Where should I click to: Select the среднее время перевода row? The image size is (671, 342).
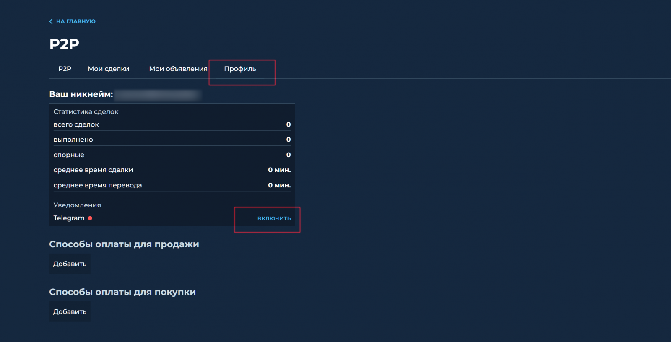[172, 185]
